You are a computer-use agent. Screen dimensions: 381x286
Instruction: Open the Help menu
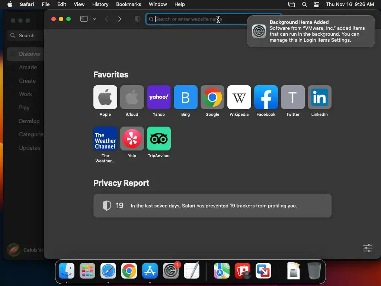(x=180, y=4)
